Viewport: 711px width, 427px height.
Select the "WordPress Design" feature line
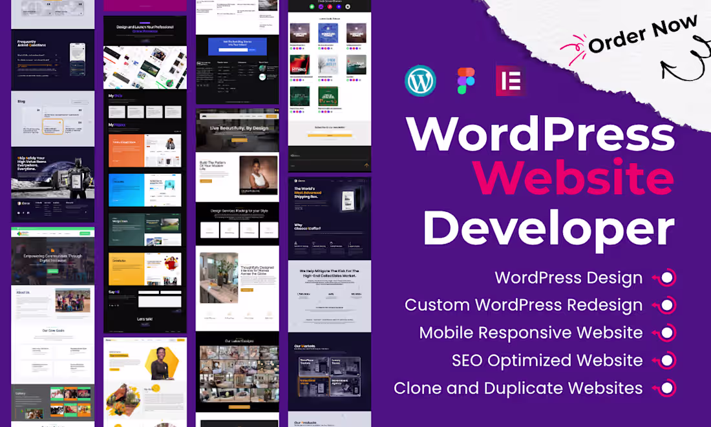click(569, 277)
